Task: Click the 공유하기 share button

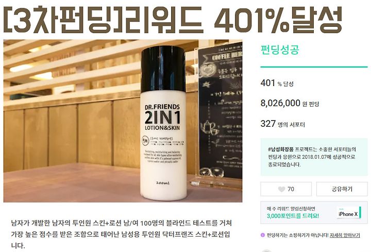Action: click(342, 189)
